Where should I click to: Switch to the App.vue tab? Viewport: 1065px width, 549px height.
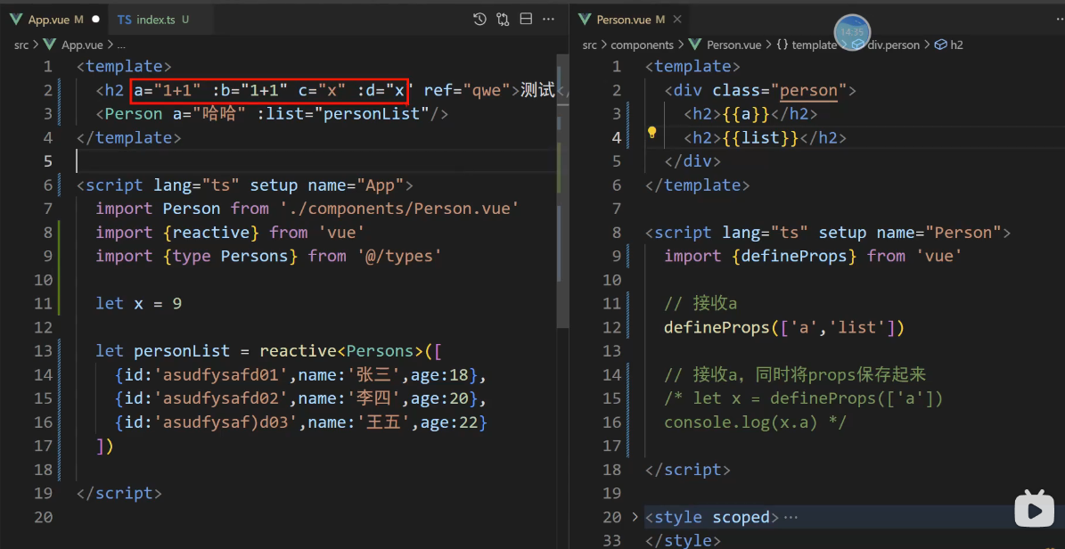pos(55,20)
